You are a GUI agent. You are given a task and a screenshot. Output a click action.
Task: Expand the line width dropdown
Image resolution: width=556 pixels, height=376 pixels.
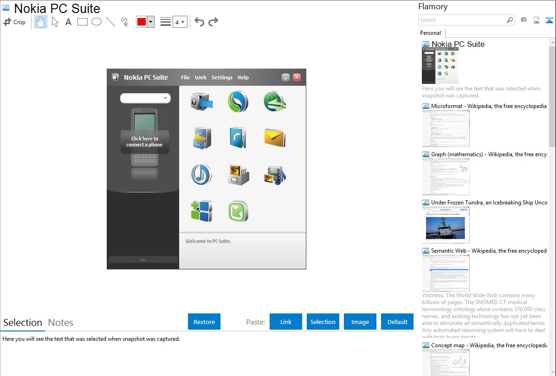tap(180, 22)
